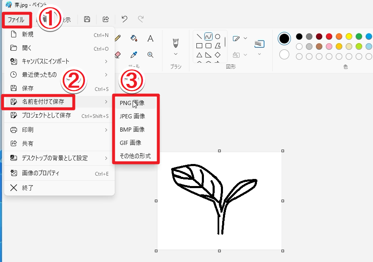Select the rounded rectangle shape
Image resolution: width=373 pixels, height=262 pixels.
pos(208,46)
